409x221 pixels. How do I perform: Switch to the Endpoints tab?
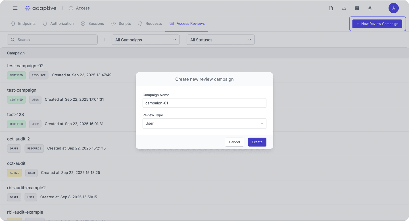(x=23, y=24)
